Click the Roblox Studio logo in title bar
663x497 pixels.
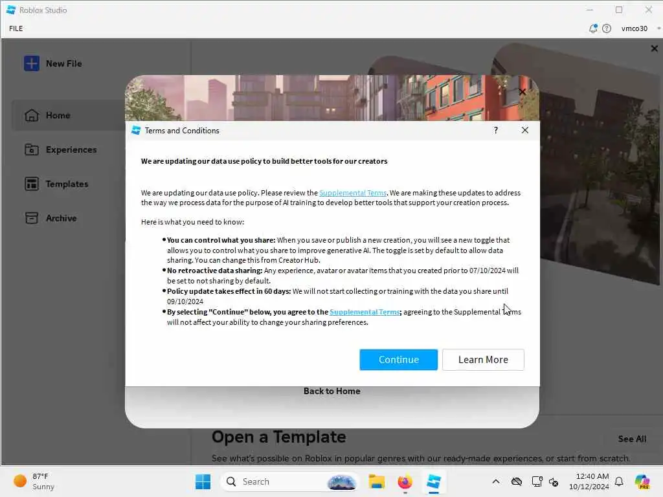pyautogui.click(x=11, y=10)
